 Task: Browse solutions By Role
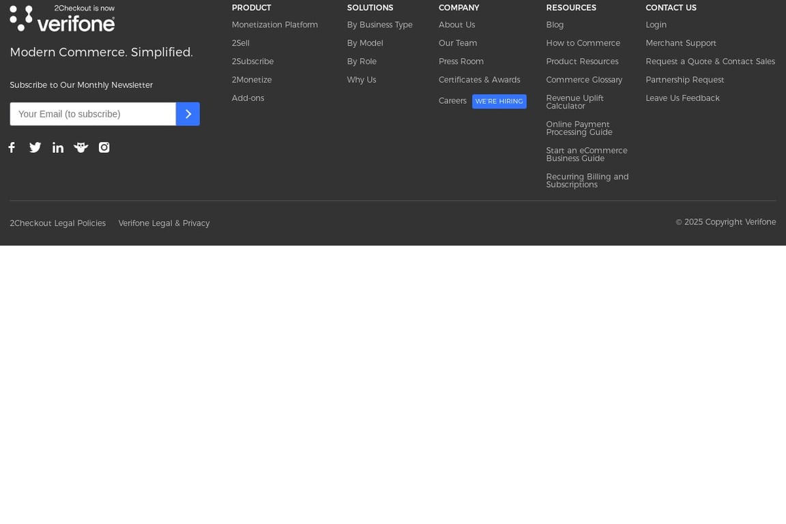click(362, 61)
